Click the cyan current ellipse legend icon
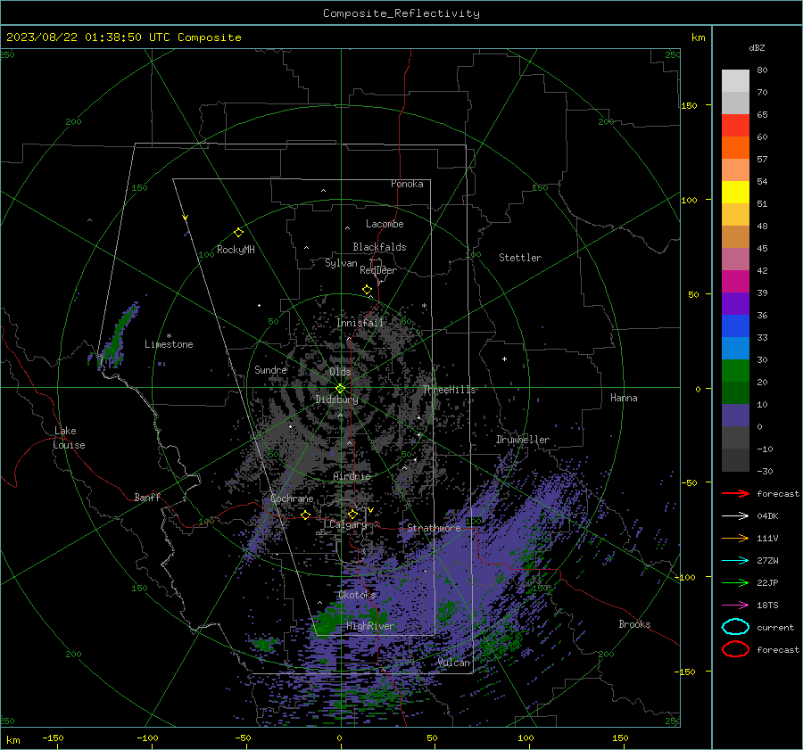 (735, 627)
